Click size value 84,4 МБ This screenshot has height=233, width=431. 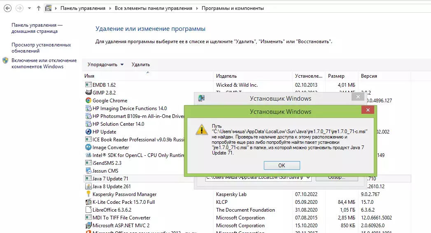(346, 202)
